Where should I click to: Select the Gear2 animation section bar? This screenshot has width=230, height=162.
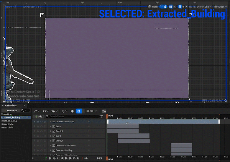133,136
